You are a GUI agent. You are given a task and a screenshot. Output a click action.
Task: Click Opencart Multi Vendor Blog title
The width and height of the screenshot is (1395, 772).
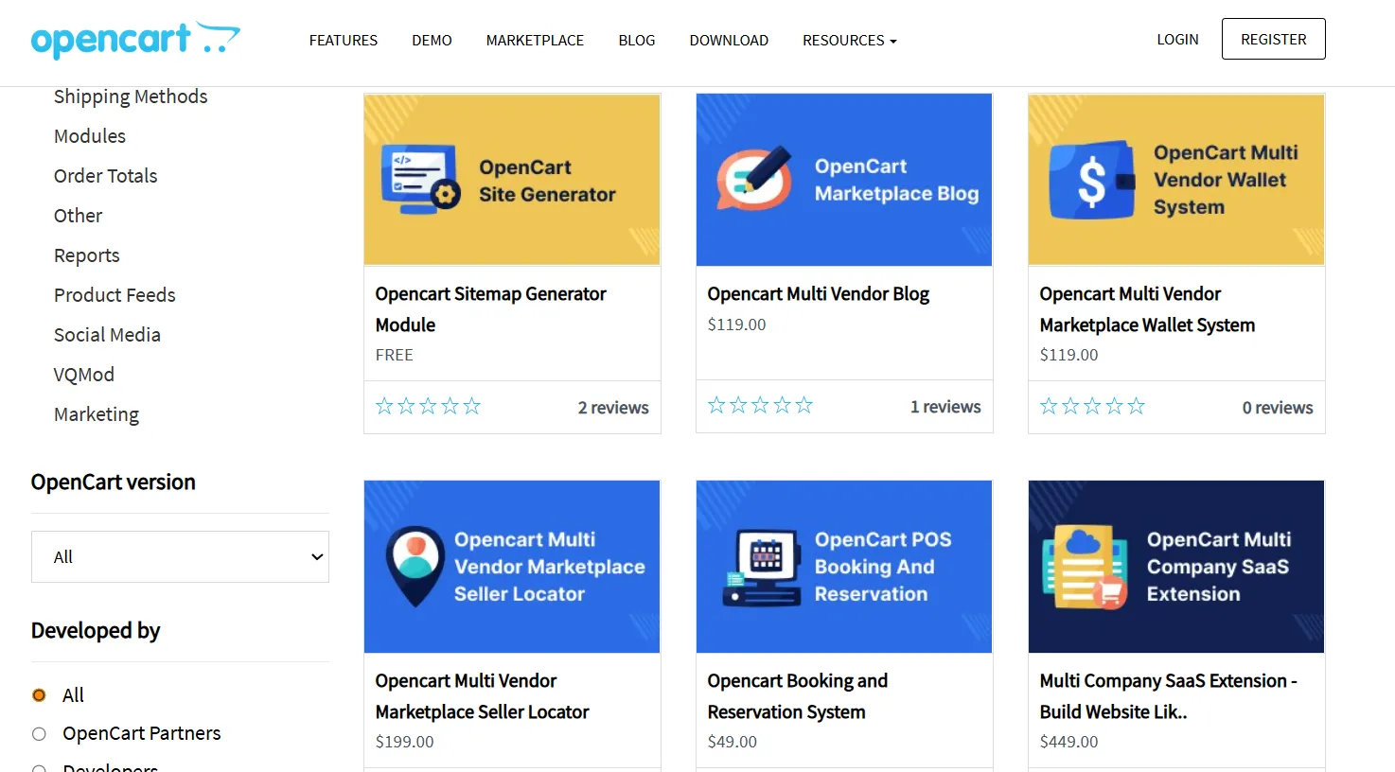(819, 294)
